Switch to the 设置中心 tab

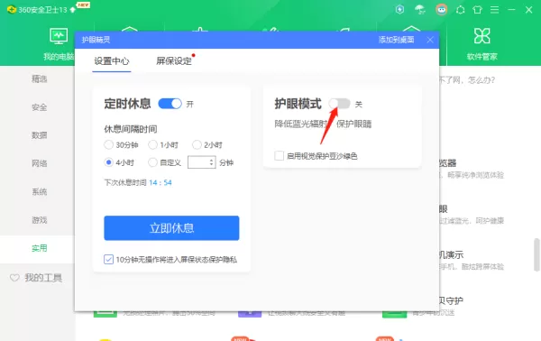[112, 61]
